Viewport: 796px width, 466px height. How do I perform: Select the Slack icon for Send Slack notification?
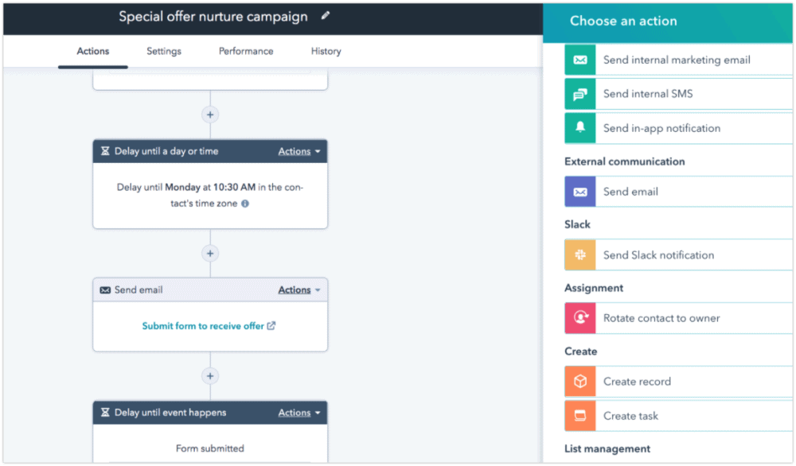[580, 254]
